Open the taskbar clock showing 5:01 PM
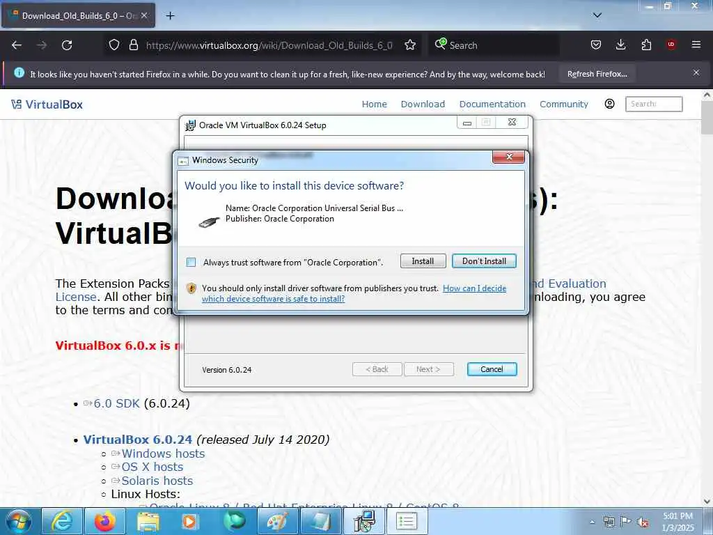This screenshot has width=713, height=535. 677,522
